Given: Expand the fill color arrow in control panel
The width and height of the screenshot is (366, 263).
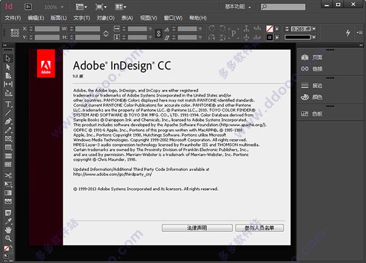Looking at the screenshot, I should tap(277, 29).
